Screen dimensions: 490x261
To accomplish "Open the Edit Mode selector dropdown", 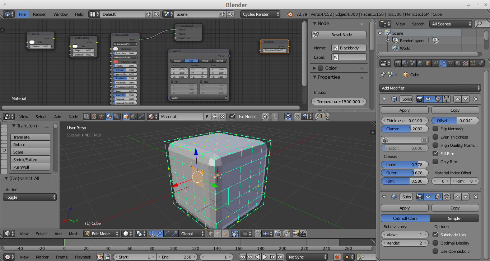I will coord(102,234).
